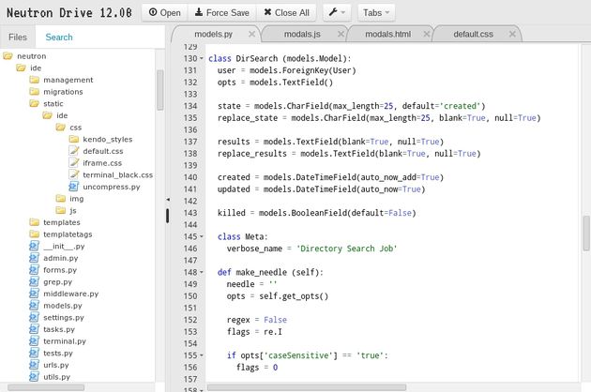Fold the make_needle function at line 148
The width and height of the screenshot is (591, 392).
pos(202,272)
